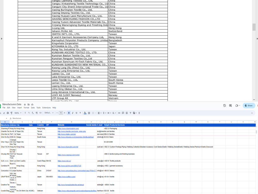Screen dimensions: 258x194
Task: Increase decimal places
Action: 36,113
